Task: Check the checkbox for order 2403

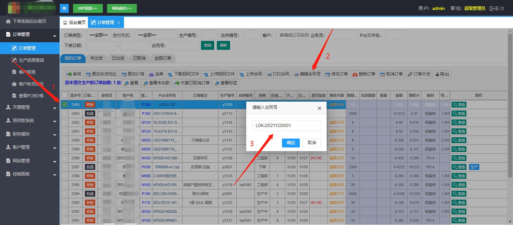Action: click(64, 113)
